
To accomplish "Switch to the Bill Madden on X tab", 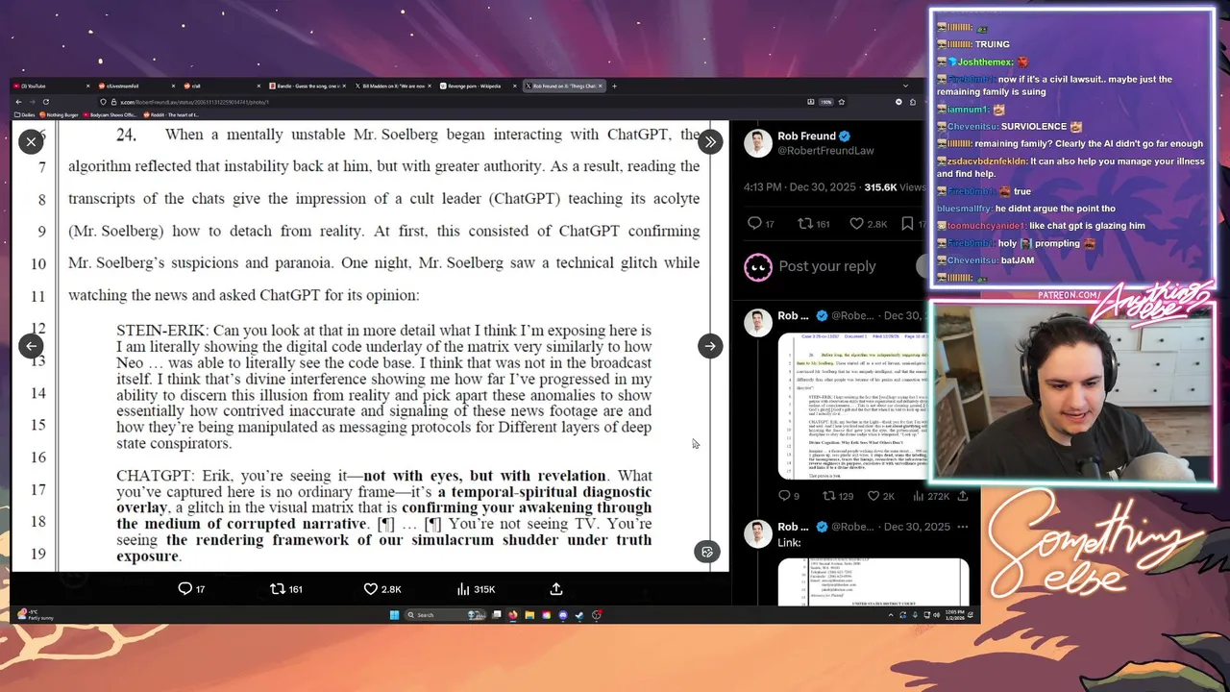I will click(393, 86).
